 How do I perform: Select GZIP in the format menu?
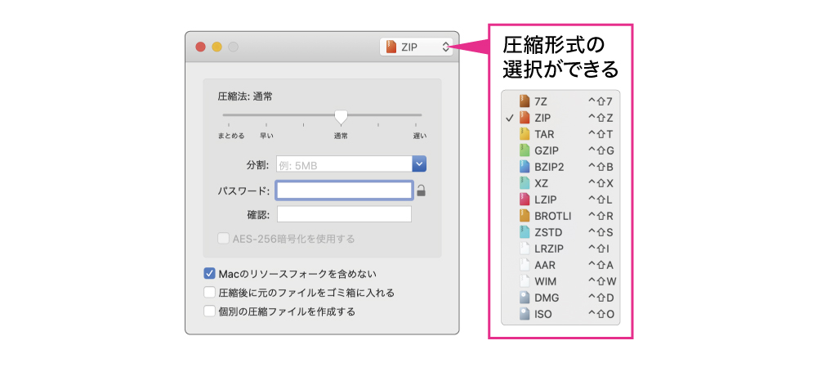click(x=560, y=150)
